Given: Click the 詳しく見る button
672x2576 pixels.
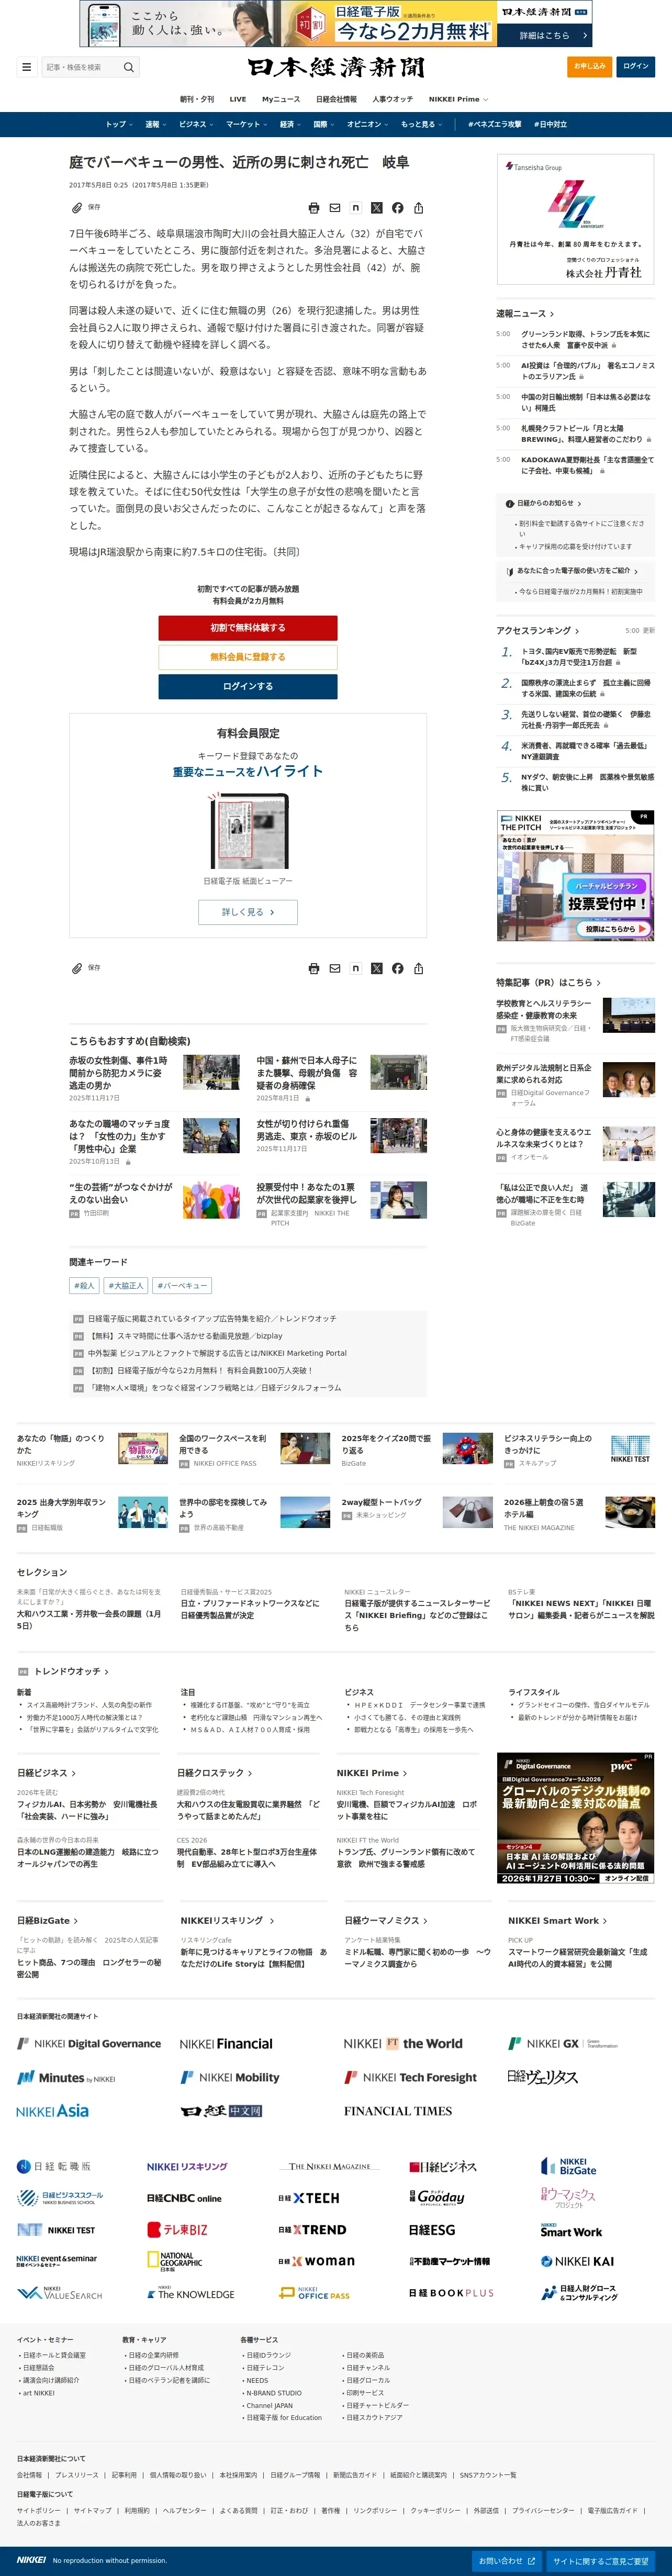Looking at the screenshot, I should pos(248,912).
